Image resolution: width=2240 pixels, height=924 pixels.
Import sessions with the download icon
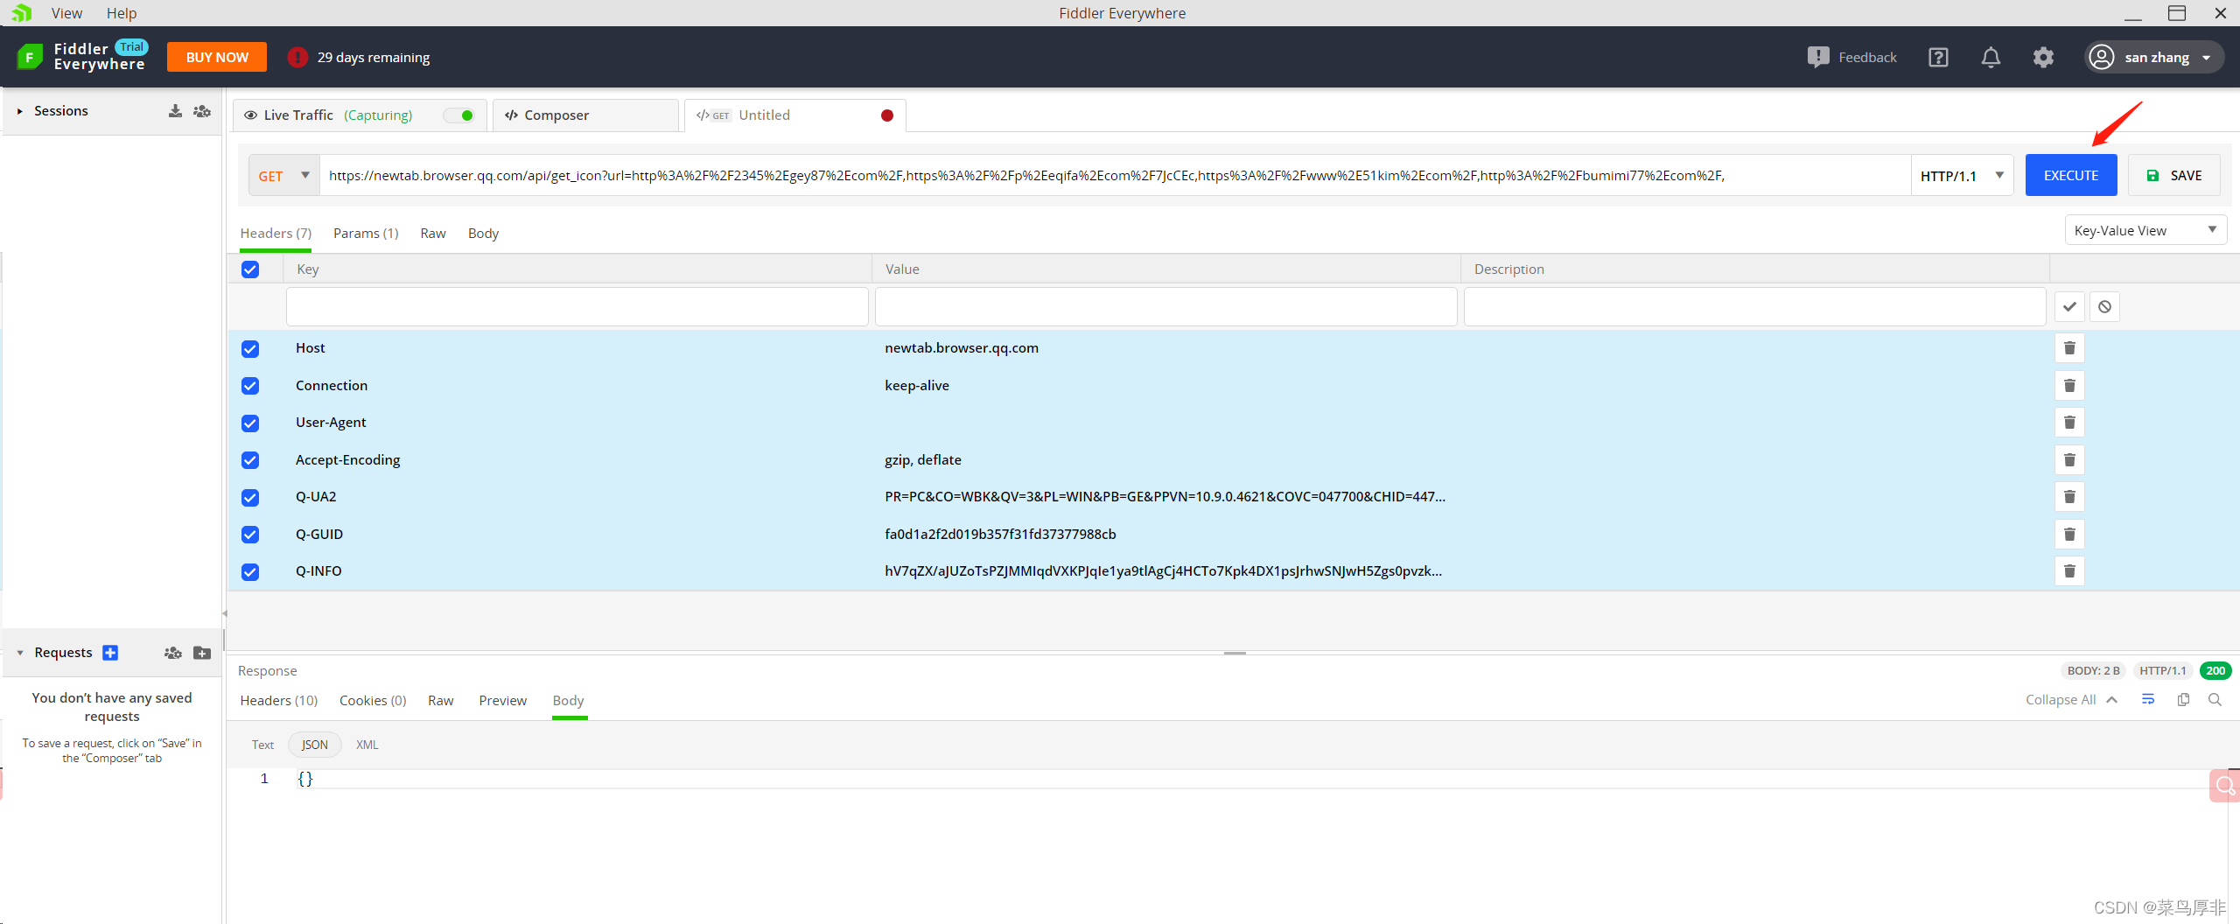point(175,111)
